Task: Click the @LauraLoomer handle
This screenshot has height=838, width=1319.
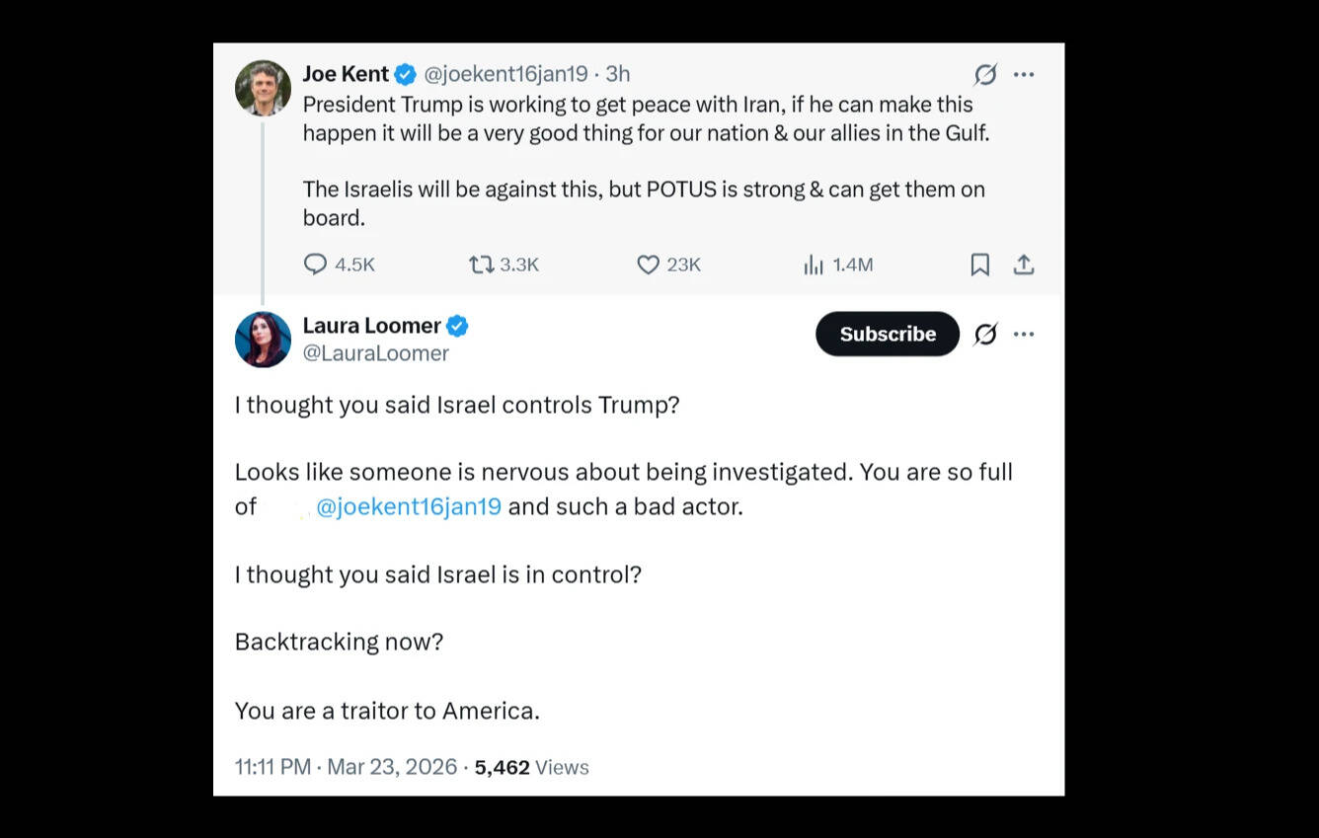Action: coord(375,353)
